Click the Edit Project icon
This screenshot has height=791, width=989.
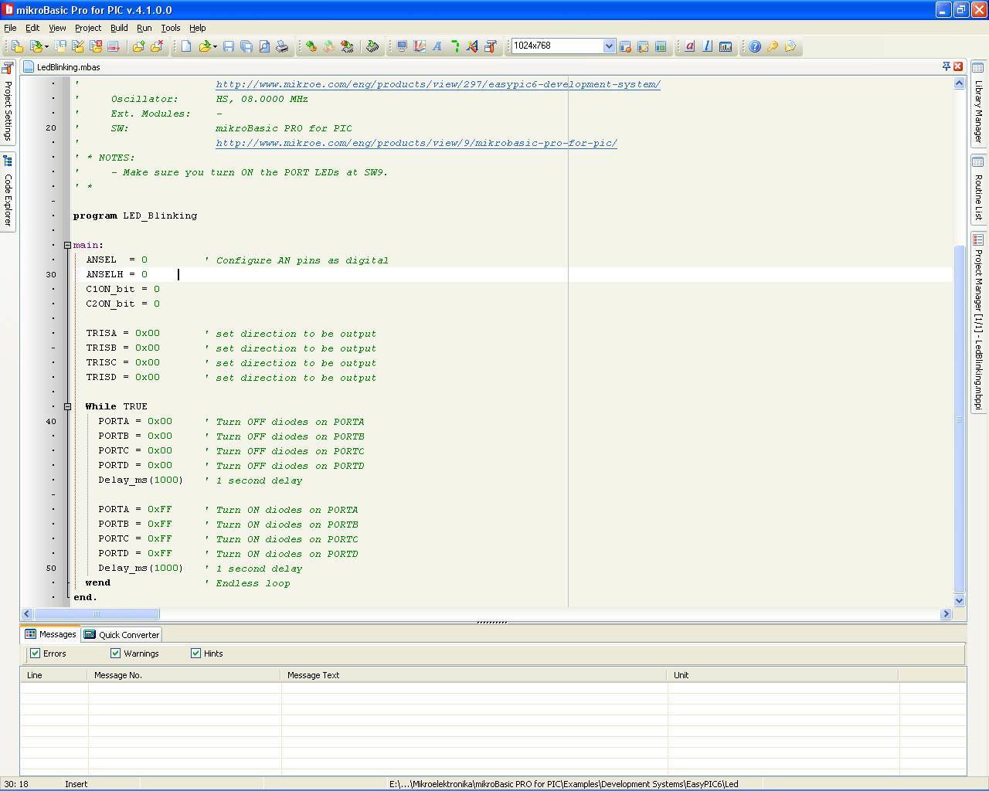point(78,46)
